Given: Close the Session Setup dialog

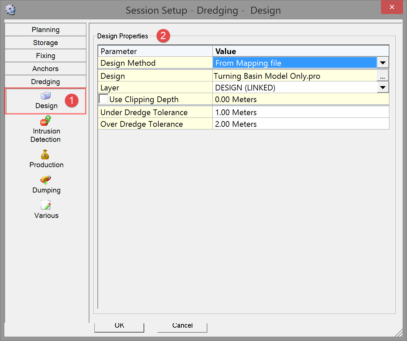Looking at the screenshot, I should pos(392,7).
